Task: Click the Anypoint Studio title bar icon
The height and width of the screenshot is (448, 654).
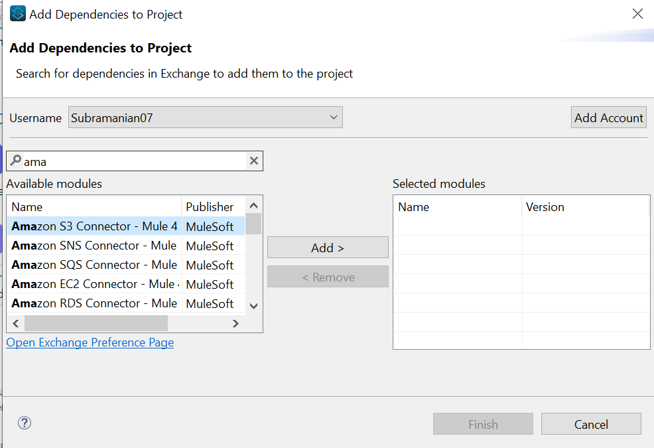Action: pyautogui.click(x=18, y=14)
